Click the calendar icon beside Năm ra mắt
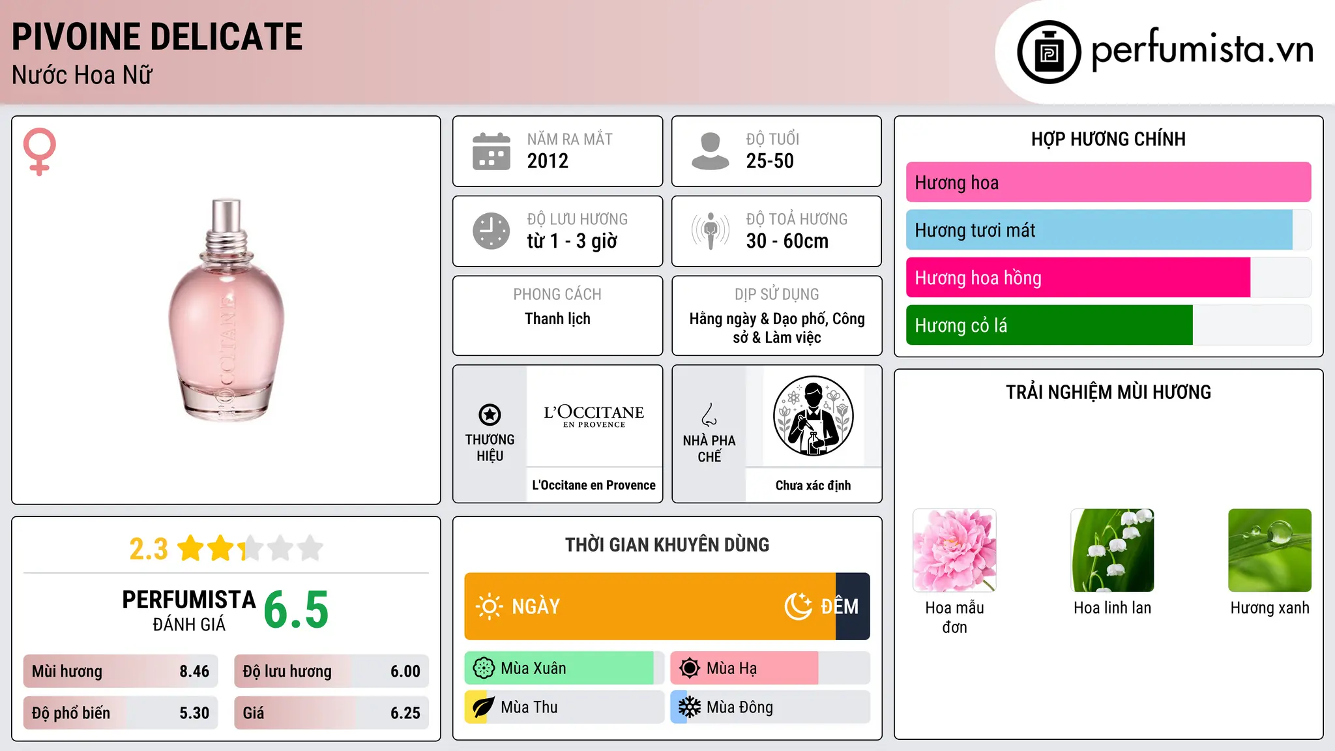 pos(491,151)
